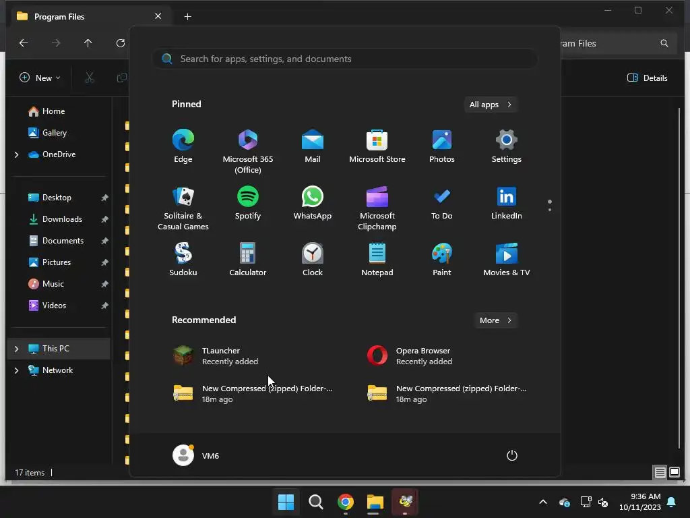Expand Network tree node
The height and width of the screenshot is (518, 690).
(17, 370)
